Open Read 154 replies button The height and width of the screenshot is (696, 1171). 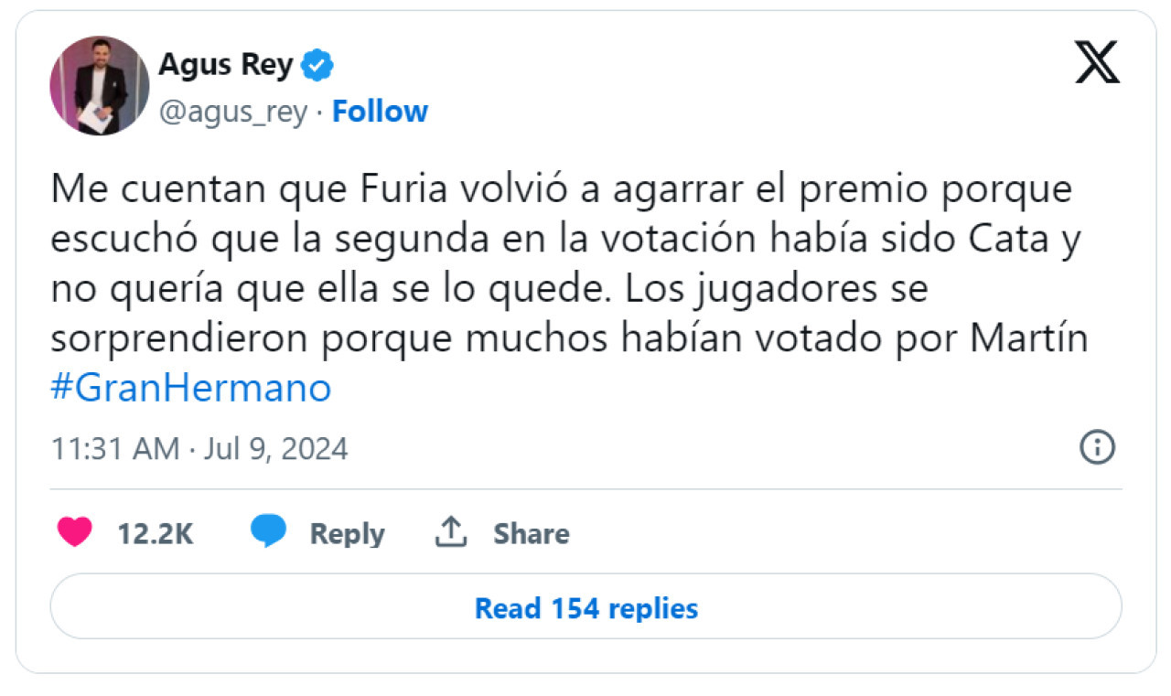point(585,607)
